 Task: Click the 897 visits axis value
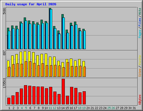click(x=4, y=53)
